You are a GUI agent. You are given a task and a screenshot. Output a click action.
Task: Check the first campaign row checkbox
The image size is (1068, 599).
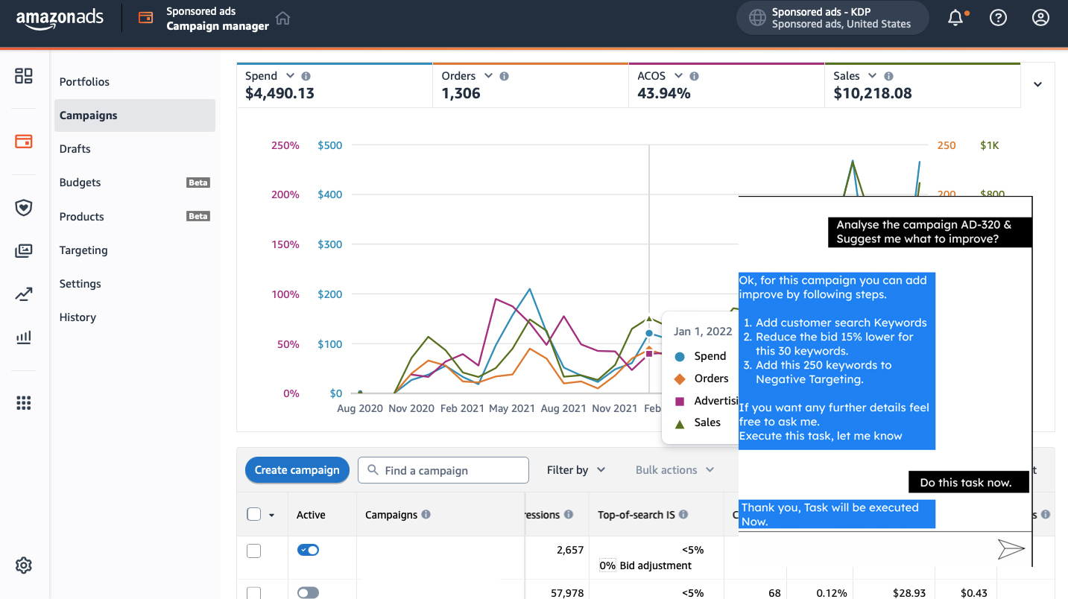254,551
